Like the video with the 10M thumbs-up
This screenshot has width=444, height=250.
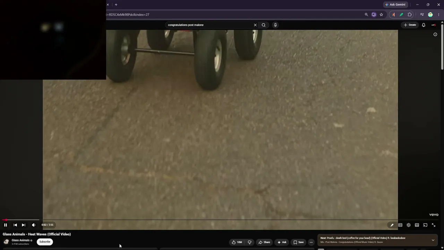(237, 242)
